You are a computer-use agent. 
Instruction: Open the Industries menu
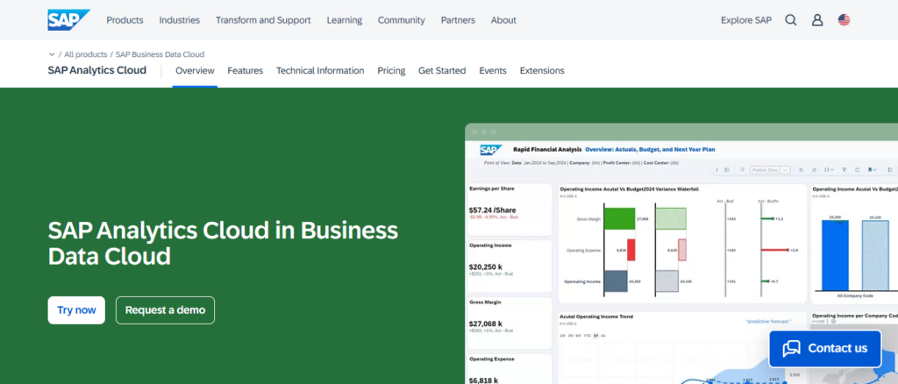pyautogui.click(x=179, y=20)
